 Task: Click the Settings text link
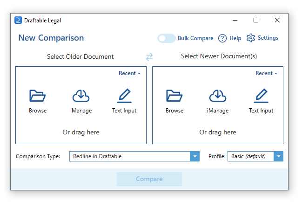268,38
